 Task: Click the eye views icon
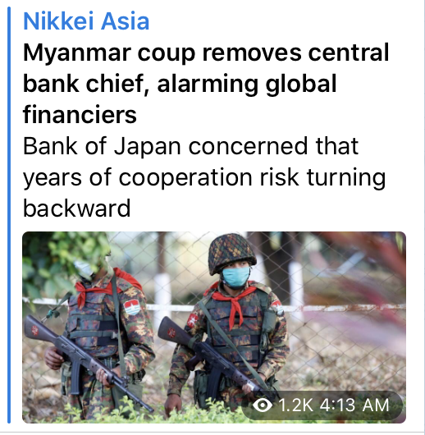[x=263, y=405]
